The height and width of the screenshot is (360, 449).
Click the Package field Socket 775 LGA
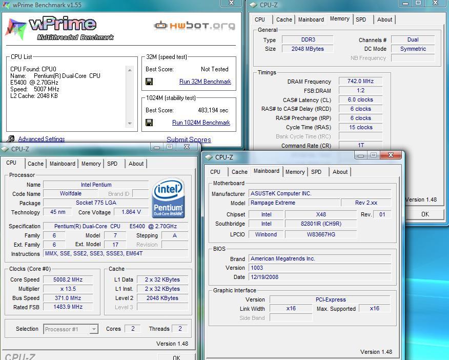96,203
